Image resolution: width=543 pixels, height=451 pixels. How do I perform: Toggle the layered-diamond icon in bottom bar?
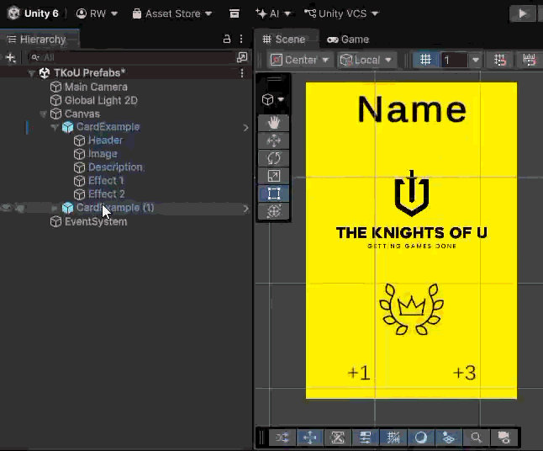[x=449, y=438]
